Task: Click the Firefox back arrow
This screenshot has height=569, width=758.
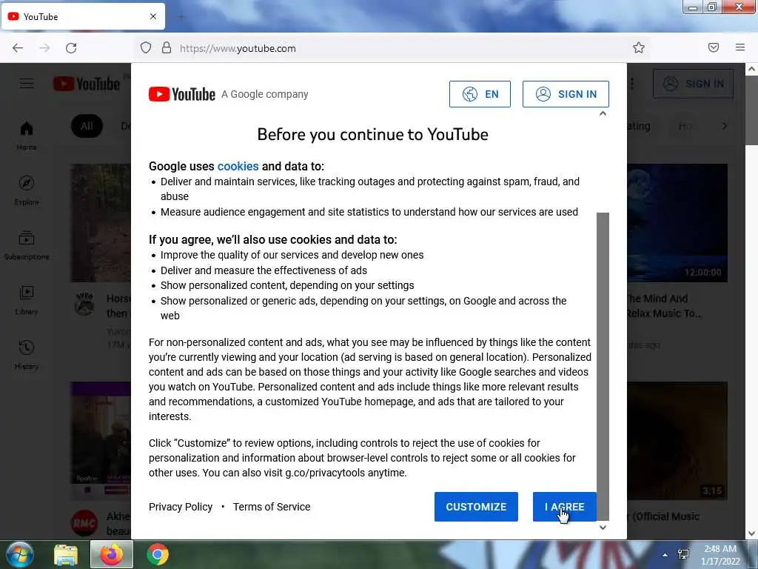Action: click(x=18, y=48)
